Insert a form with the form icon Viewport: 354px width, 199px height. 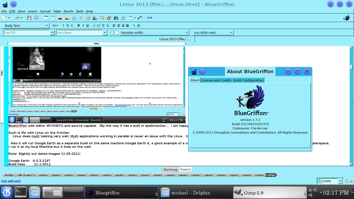point(130,18)
